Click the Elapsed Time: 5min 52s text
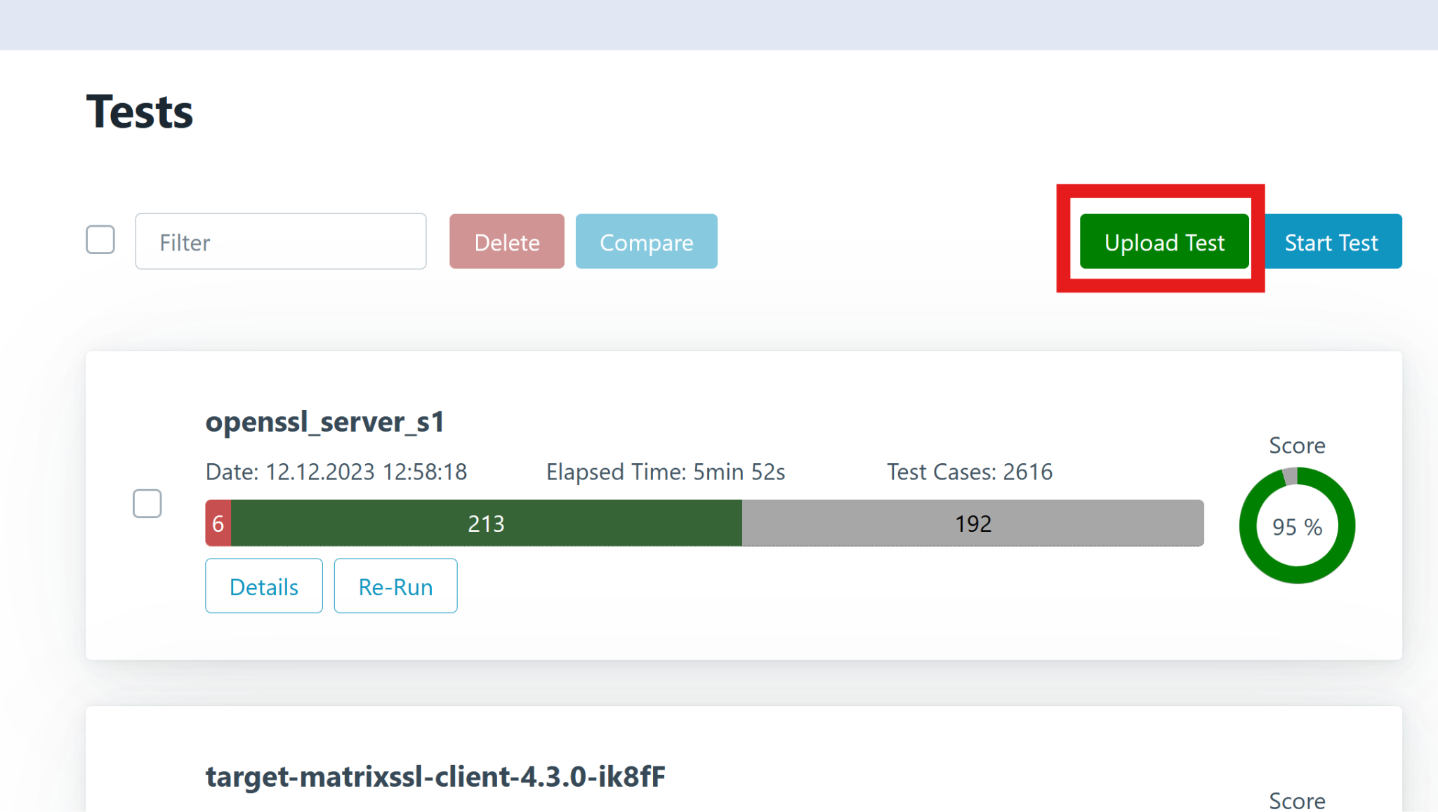This screenshot has height=812, width=1438. tap(666, 472)
